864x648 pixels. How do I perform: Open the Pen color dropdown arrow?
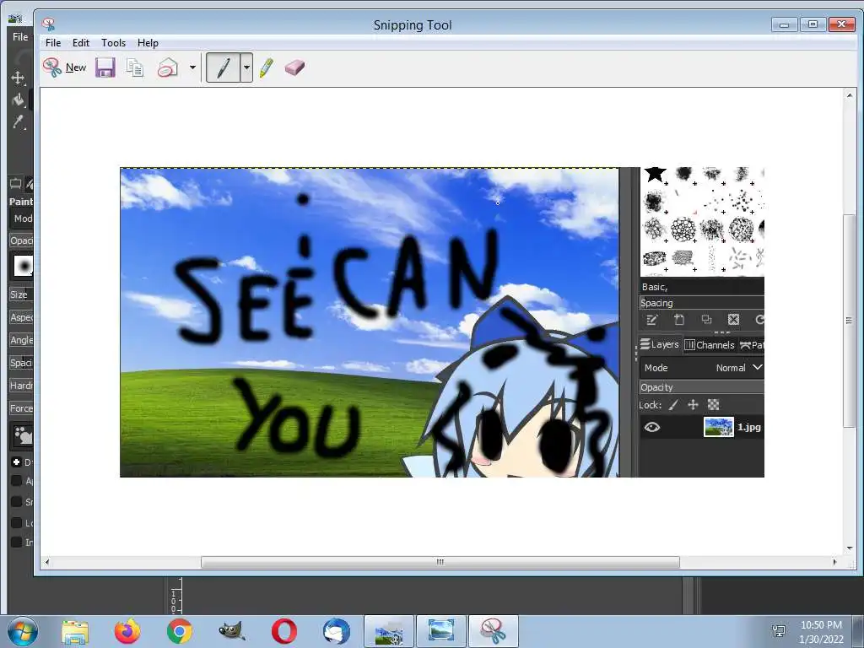(x=247, y=67)
